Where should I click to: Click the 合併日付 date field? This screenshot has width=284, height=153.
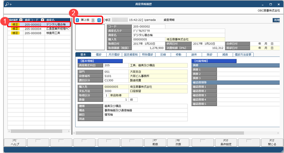pos(265,44)
